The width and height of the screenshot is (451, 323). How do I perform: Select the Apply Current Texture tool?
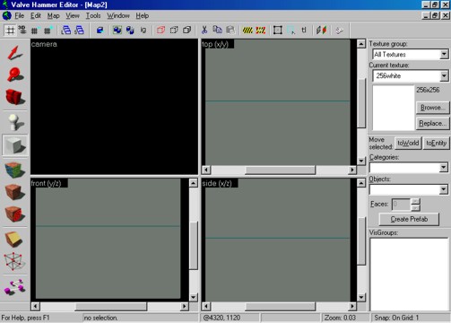[x=15, y=192]
